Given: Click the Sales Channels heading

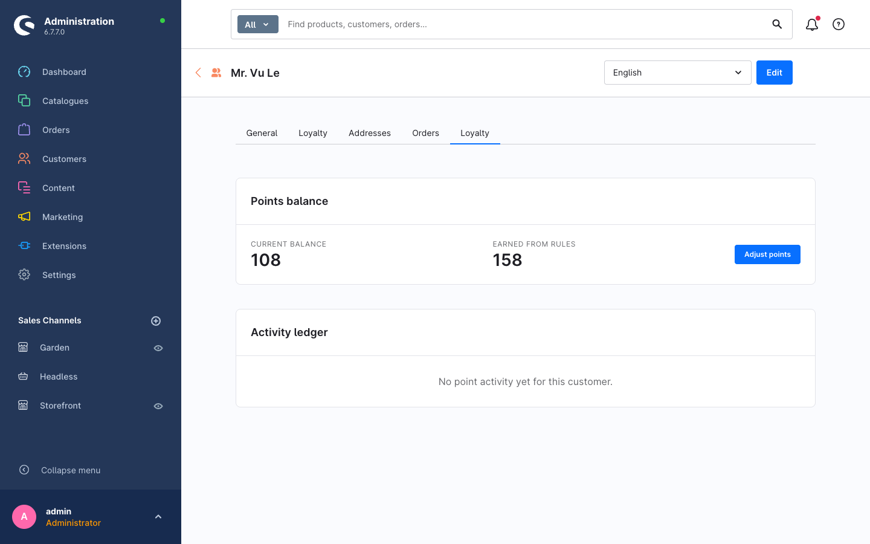Looking at the screenshot, I should [x=50, y=320].
